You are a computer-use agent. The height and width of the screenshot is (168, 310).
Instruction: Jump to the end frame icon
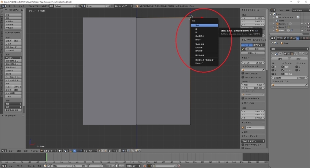124,166
